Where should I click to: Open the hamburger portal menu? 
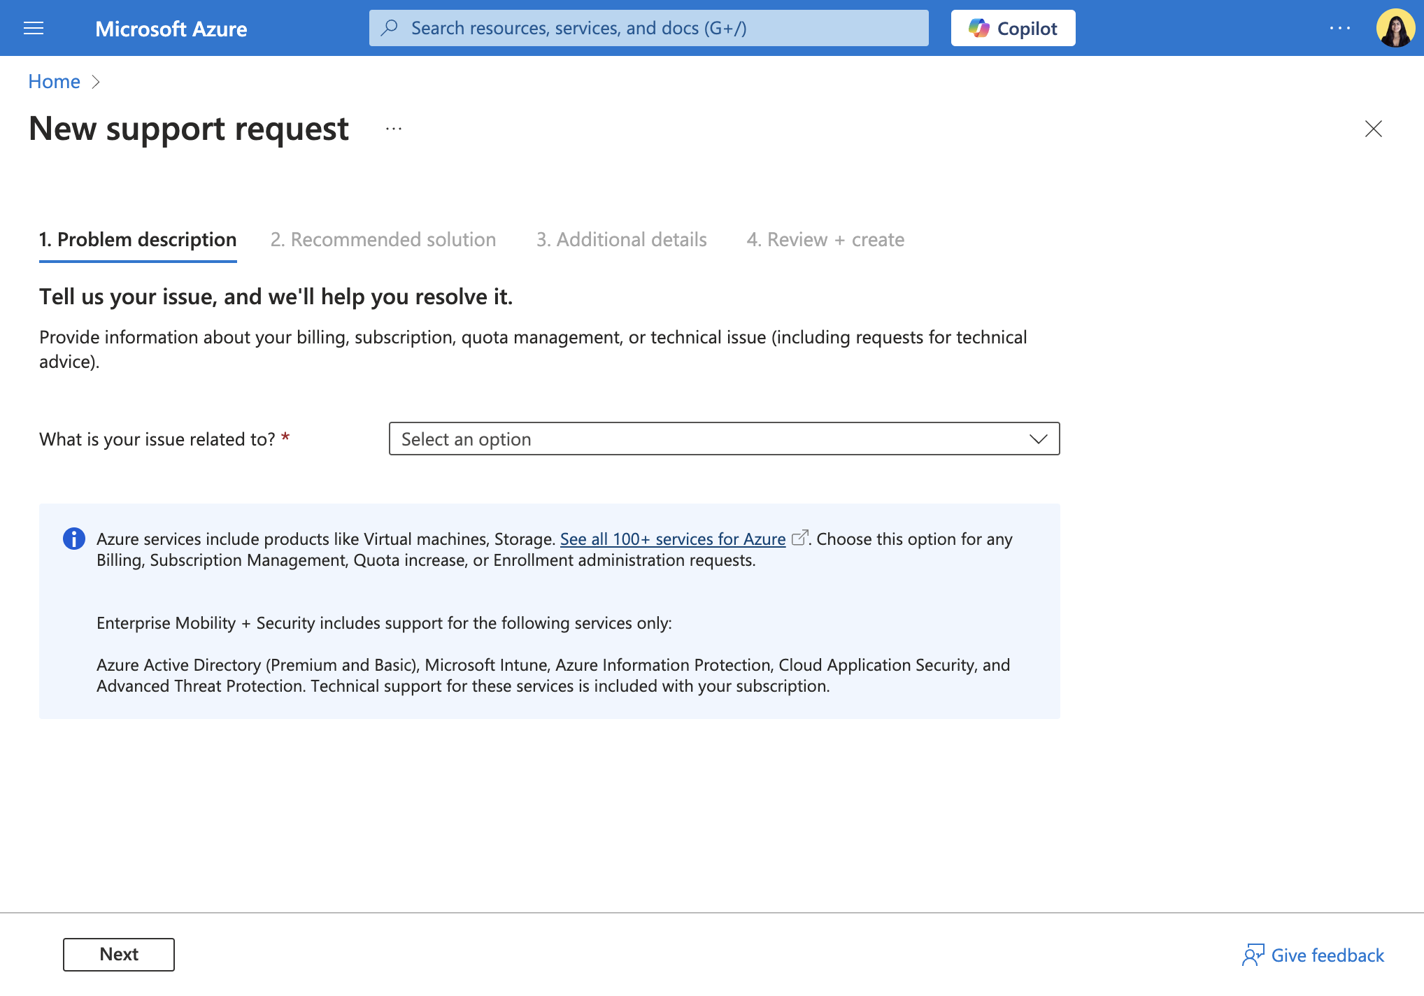coord(34,28)
